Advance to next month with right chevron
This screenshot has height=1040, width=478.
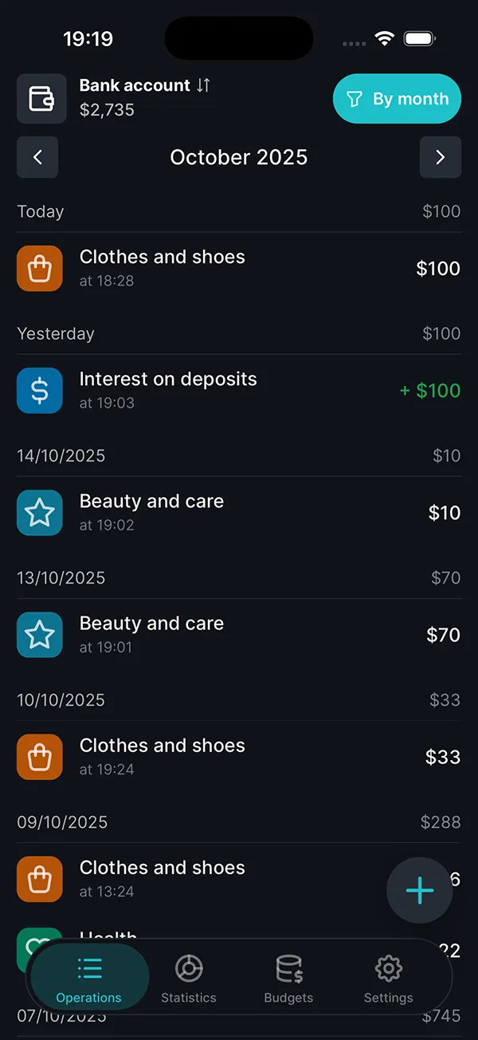[x=441, y=157]
